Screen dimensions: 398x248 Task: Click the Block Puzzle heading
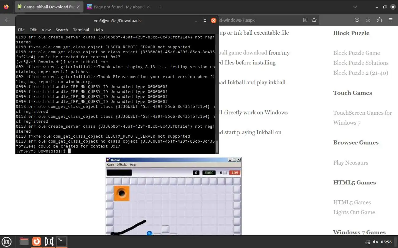[351, 33]
